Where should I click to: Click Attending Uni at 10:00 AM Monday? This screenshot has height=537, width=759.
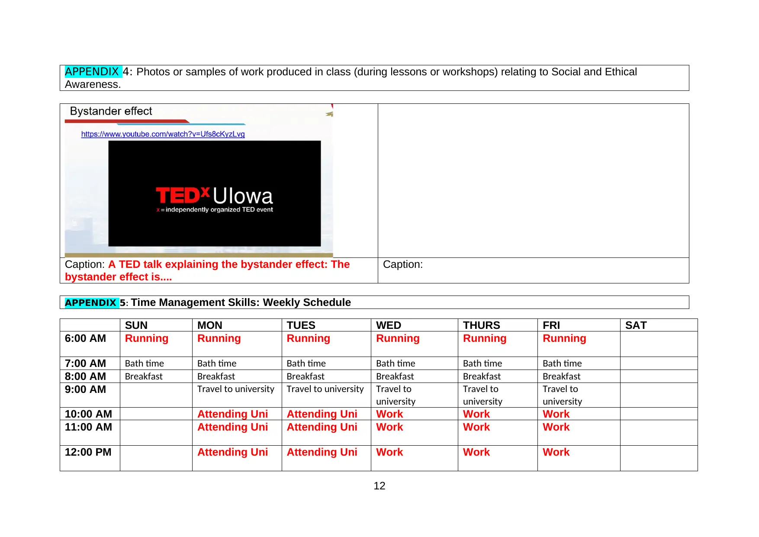click(x=233, y=414)
